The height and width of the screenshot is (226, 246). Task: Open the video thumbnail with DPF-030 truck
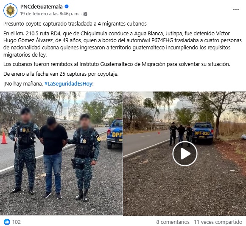pyautogui.click(x=184, y=154)
